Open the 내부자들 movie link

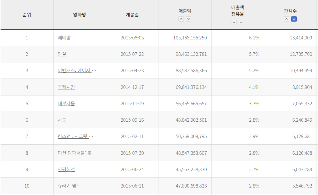pyautogui.click(x=66, y=104)
